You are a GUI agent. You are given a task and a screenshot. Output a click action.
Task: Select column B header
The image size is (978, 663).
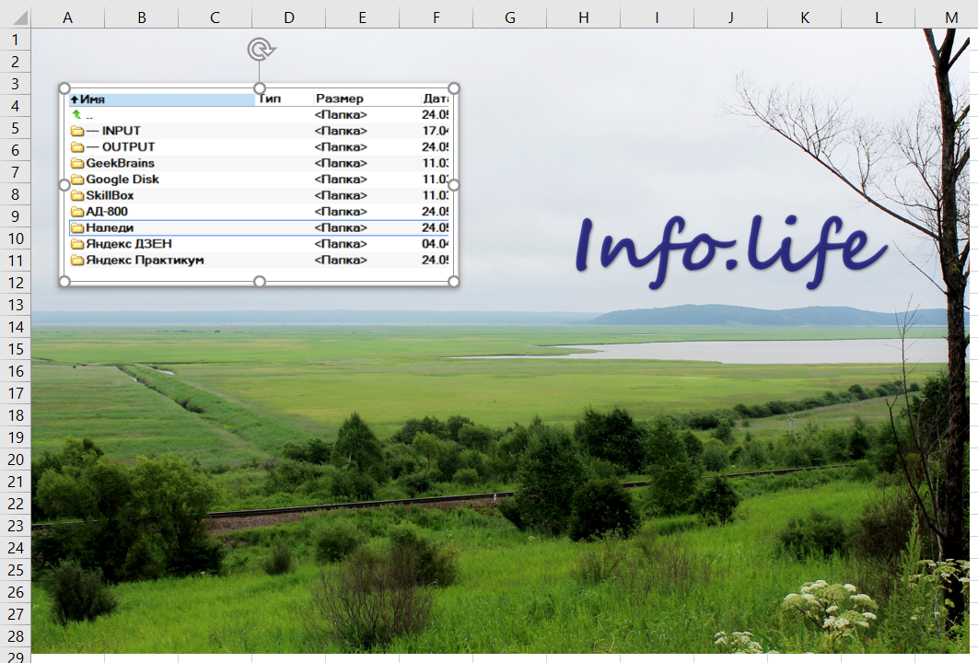pos(142,17)
